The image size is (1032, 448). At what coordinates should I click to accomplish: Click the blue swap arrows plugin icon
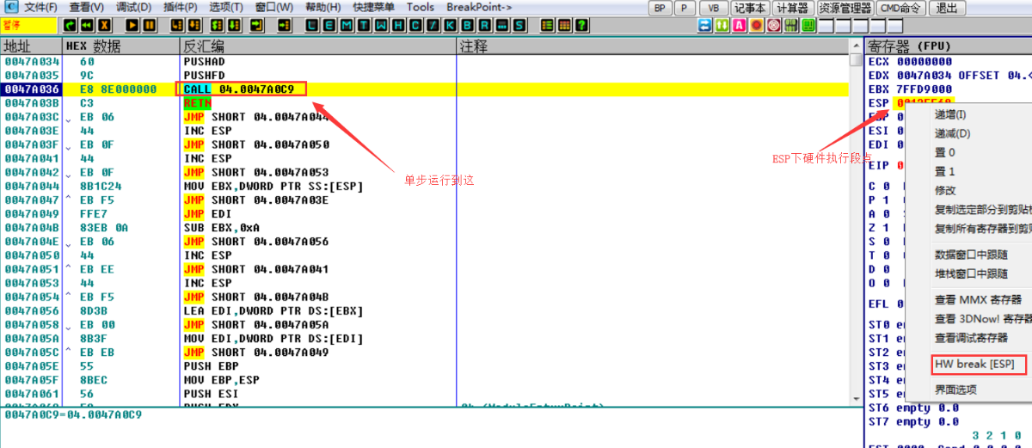pos(704,25)
